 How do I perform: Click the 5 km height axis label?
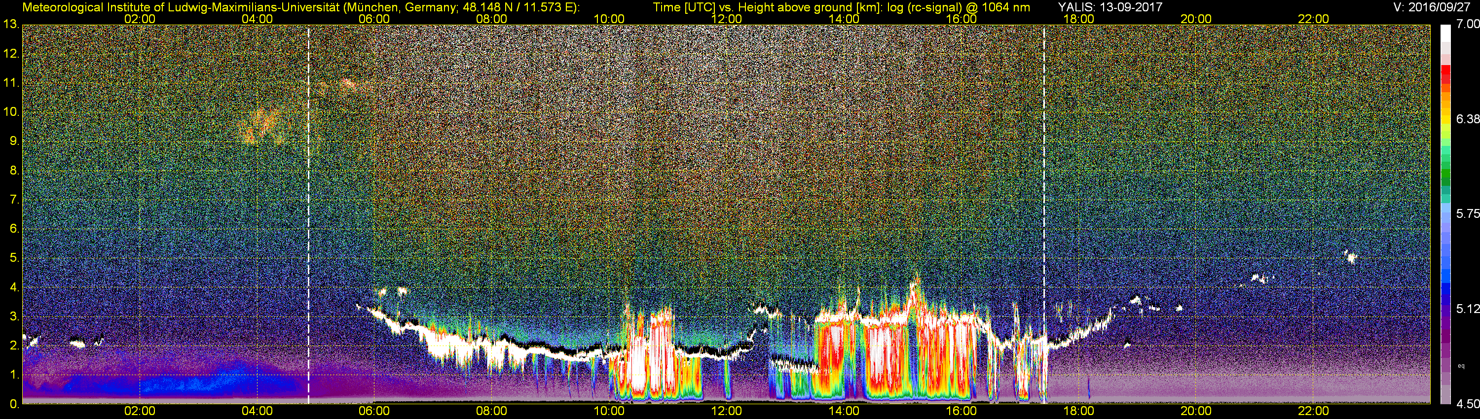[x=14, y=258]
